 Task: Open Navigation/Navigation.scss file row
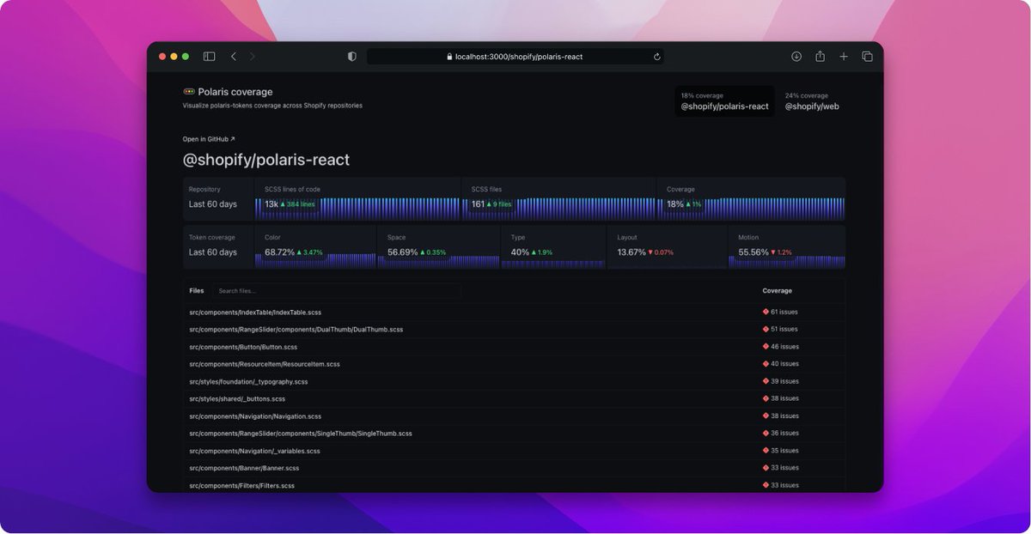coord(514,416)
